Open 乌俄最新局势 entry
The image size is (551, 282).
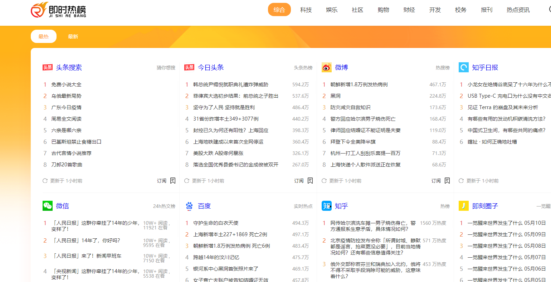pyautogui.click(x=66, y=96)
